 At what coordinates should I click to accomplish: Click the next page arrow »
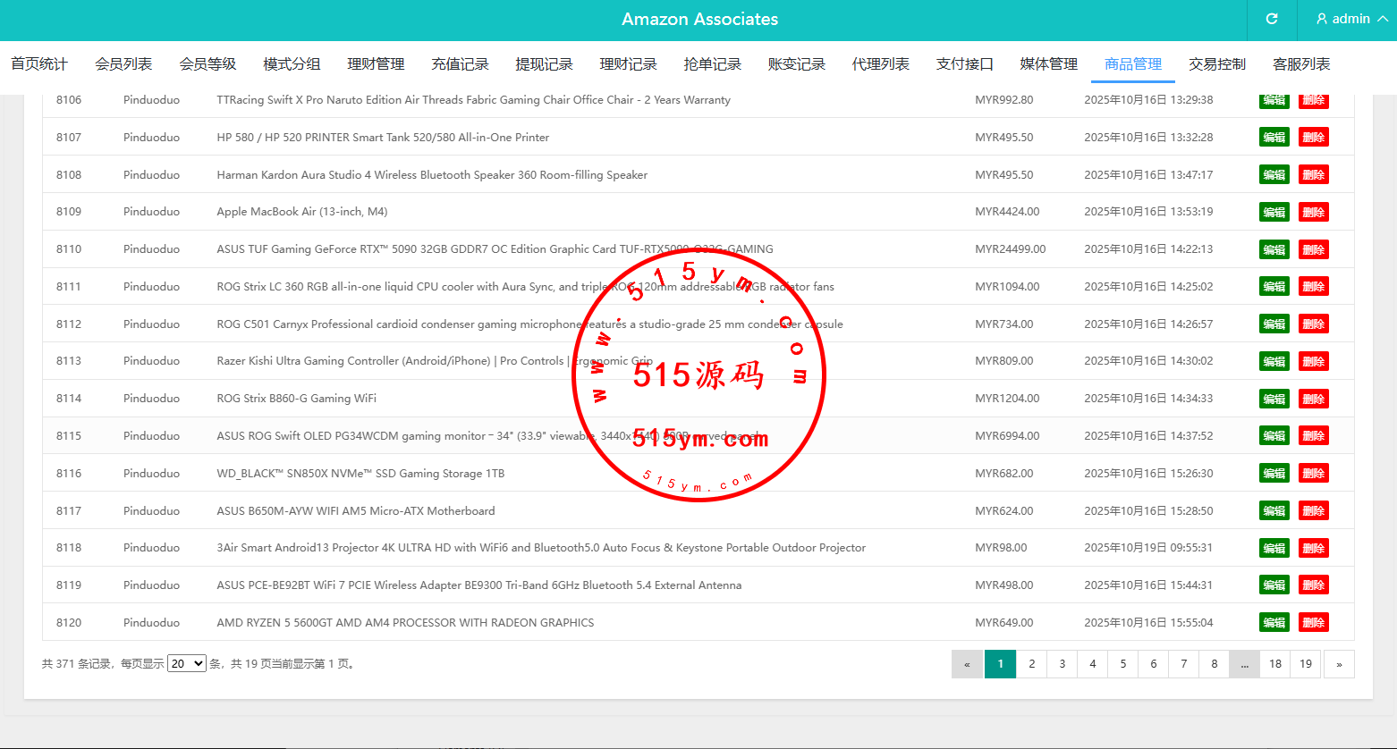[x=1338, y=664]
